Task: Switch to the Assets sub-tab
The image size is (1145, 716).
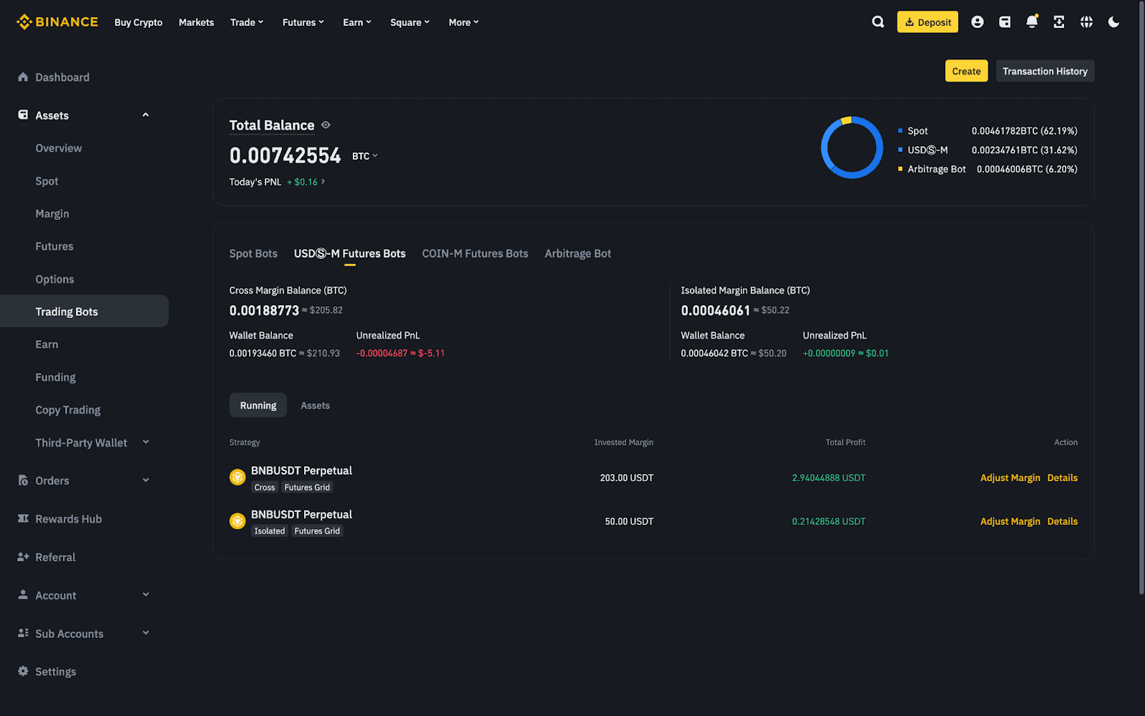Action: (315, 405)
